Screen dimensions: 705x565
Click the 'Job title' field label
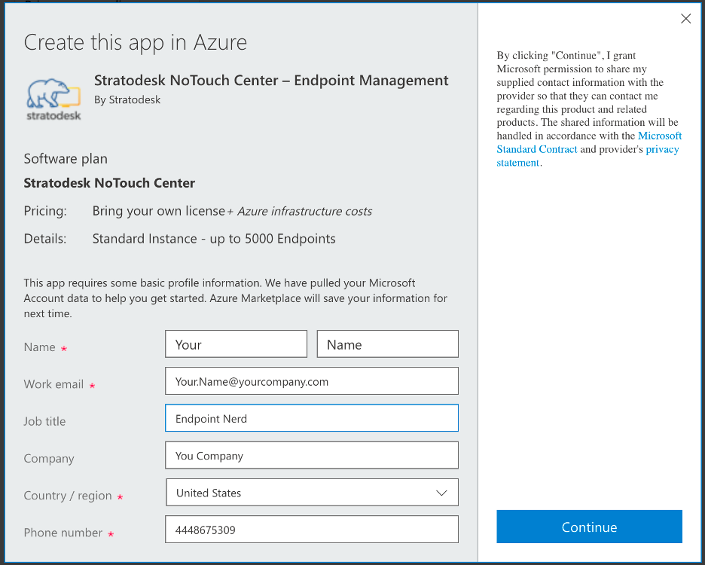click(44, 422)
